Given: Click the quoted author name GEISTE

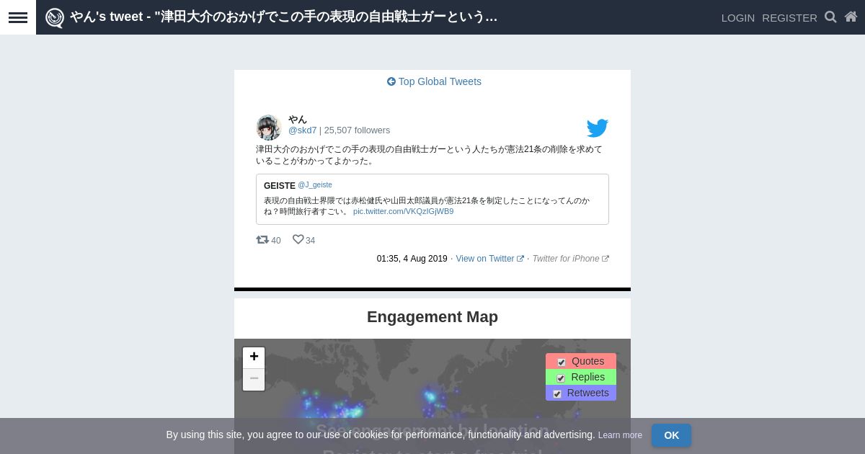Looking at the screenshot, I should click(x=280, y=186).
